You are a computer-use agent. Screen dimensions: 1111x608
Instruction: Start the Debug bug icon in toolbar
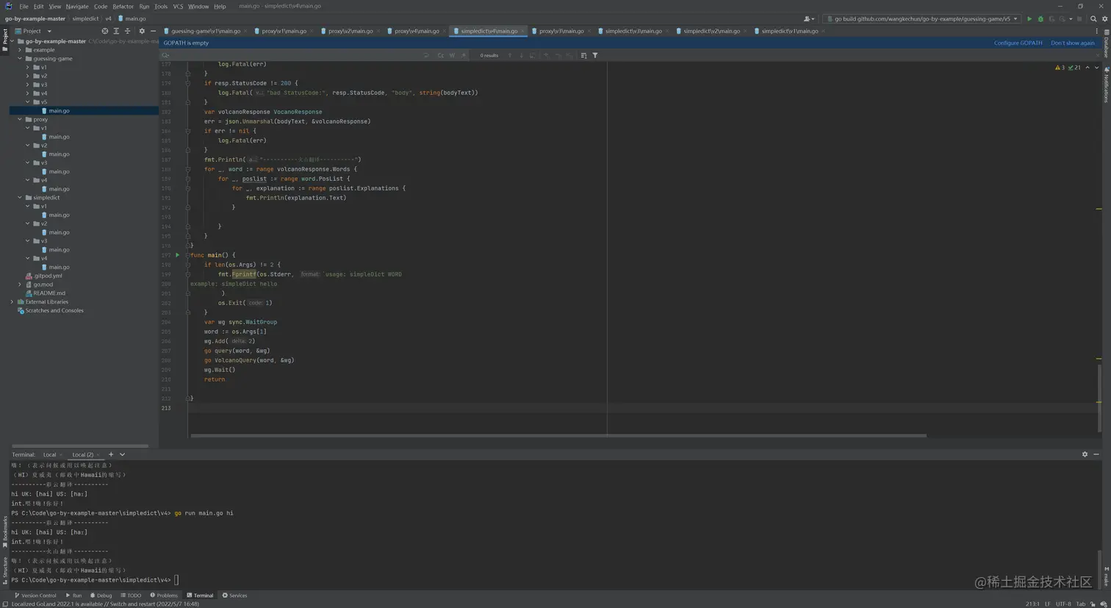[x=1040, y=19]
